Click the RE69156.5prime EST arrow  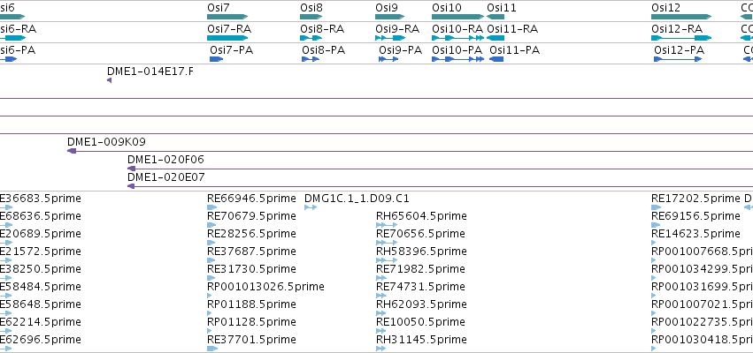(x=657, y=225)
